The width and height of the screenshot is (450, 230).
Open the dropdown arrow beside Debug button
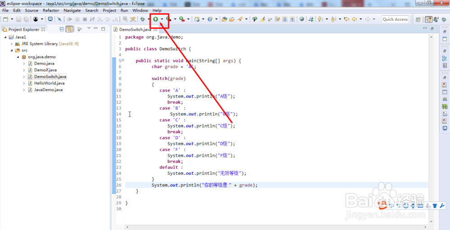coord(148,19)
